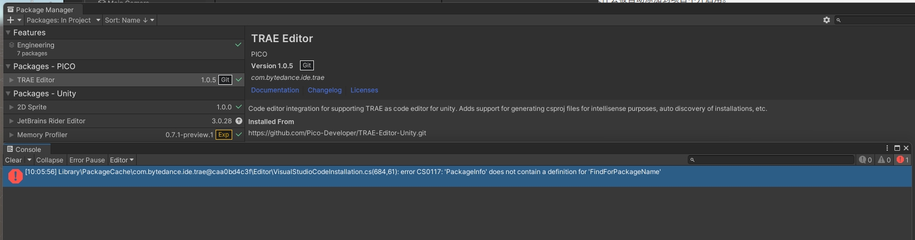Expand the Memory Profiler package versions
This screenshot has width=915, height=240.
(12, 135)
